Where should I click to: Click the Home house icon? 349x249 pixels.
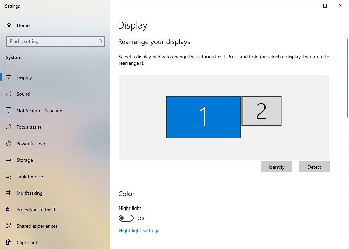[9, 25]
